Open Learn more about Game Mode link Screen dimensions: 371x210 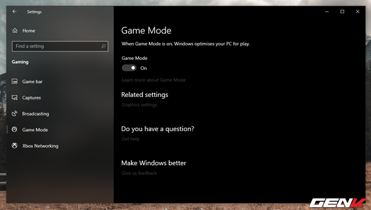pyautogui.click(x=153, y=80)
